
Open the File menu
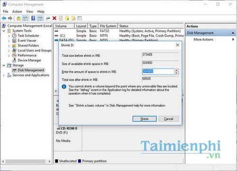click(x=6, y=11)
